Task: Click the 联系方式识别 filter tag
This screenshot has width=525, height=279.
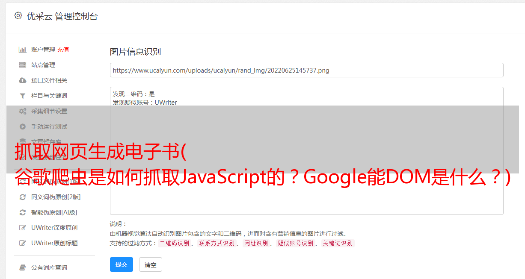Action: coord(217,243)
